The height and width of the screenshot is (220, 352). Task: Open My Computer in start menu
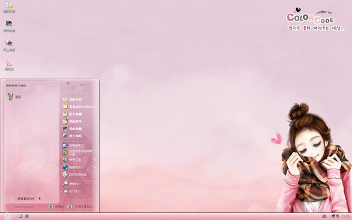72,128
